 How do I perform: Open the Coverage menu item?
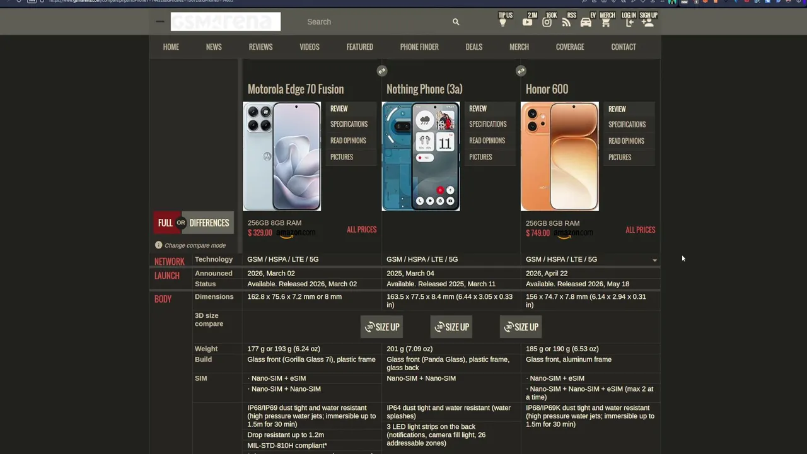click(570, 47)
